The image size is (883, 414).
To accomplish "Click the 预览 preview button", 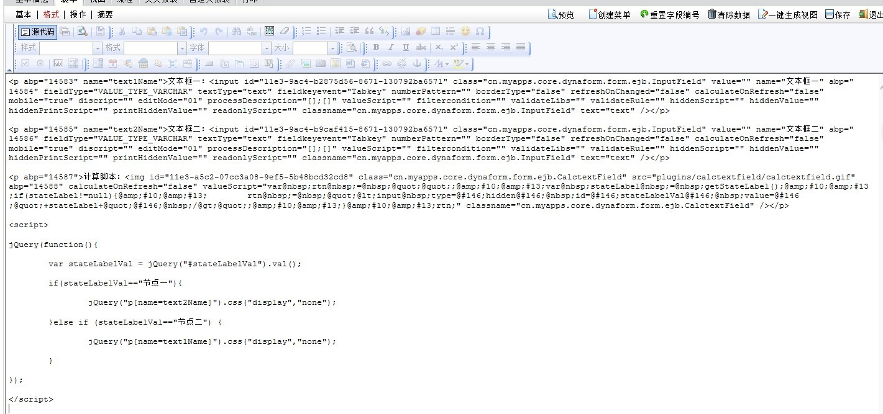I will pyautogui.click(x=561, y=14).
